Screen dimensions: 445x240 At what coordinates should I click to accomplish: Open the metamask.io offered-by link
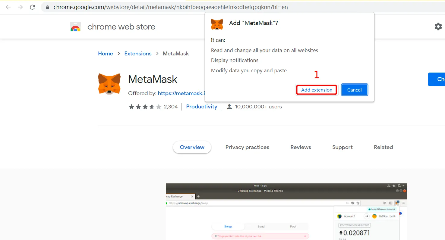(181, 93)
